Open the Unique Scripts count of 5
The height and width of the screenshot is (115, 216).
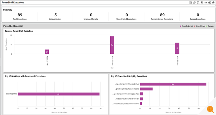[55, 15]
